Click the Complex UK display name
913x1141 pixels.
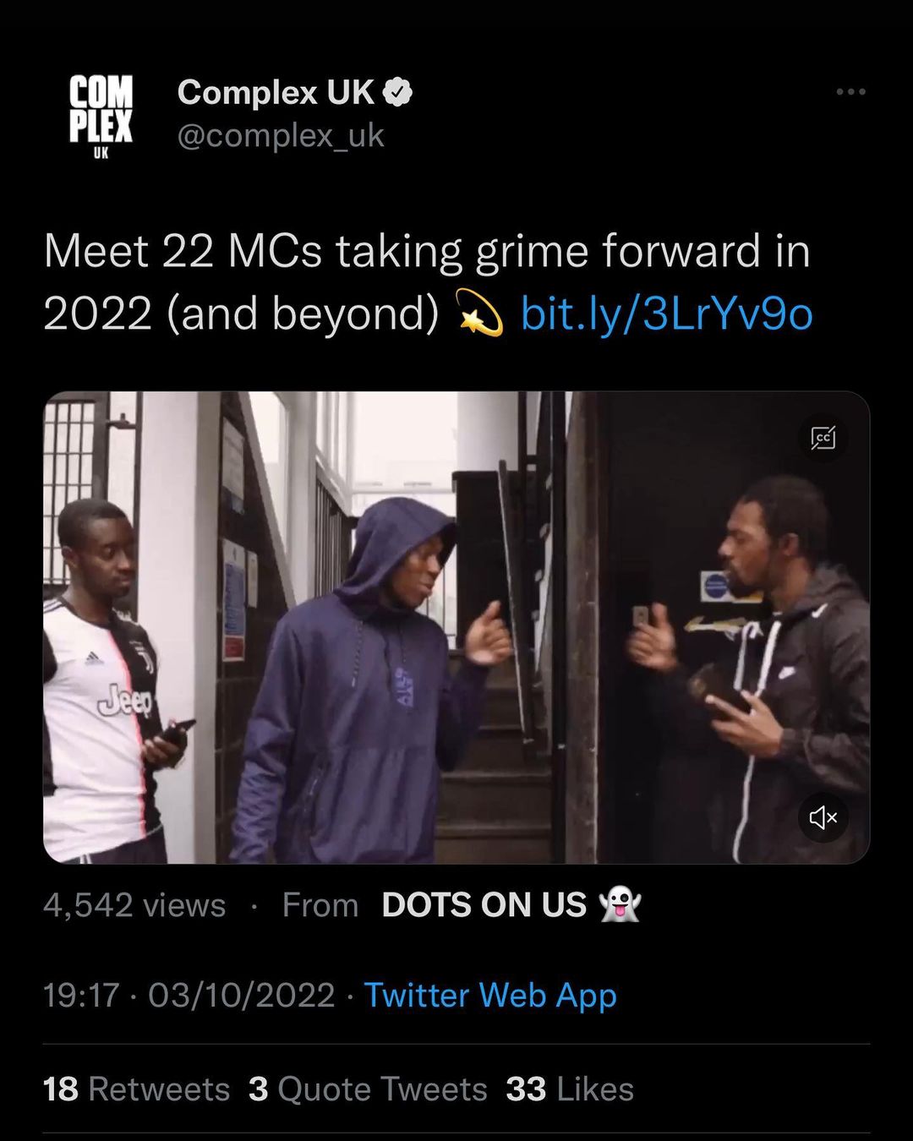[276, 92]
